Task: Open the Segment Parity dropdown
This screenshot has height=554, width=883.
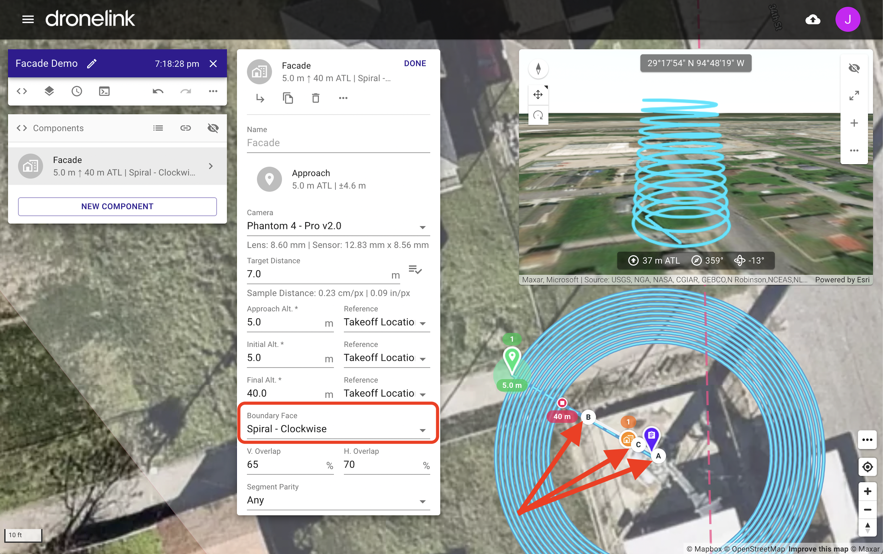Action: [x=338, y=500]
